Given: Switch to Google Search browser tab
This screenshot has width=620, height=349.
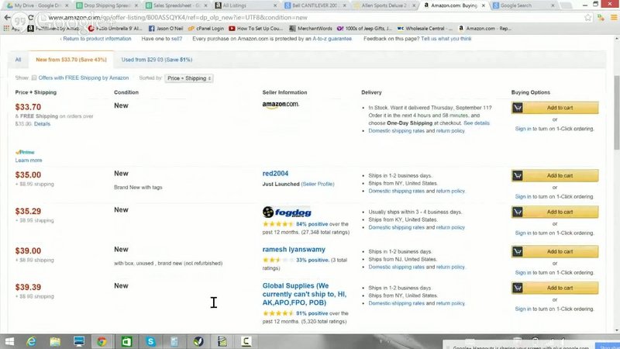Looking at the screenshot, I should pyautogui.click(x=524, y=5).
